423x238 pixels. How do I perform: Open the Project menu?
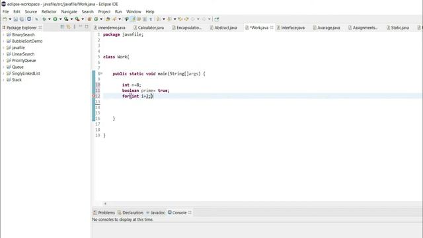point(104,12)
